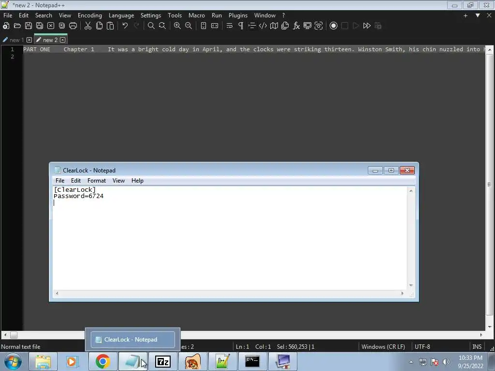Click the plus icon at the menu bar's right
Screen dimensions: 495x371
466,15
